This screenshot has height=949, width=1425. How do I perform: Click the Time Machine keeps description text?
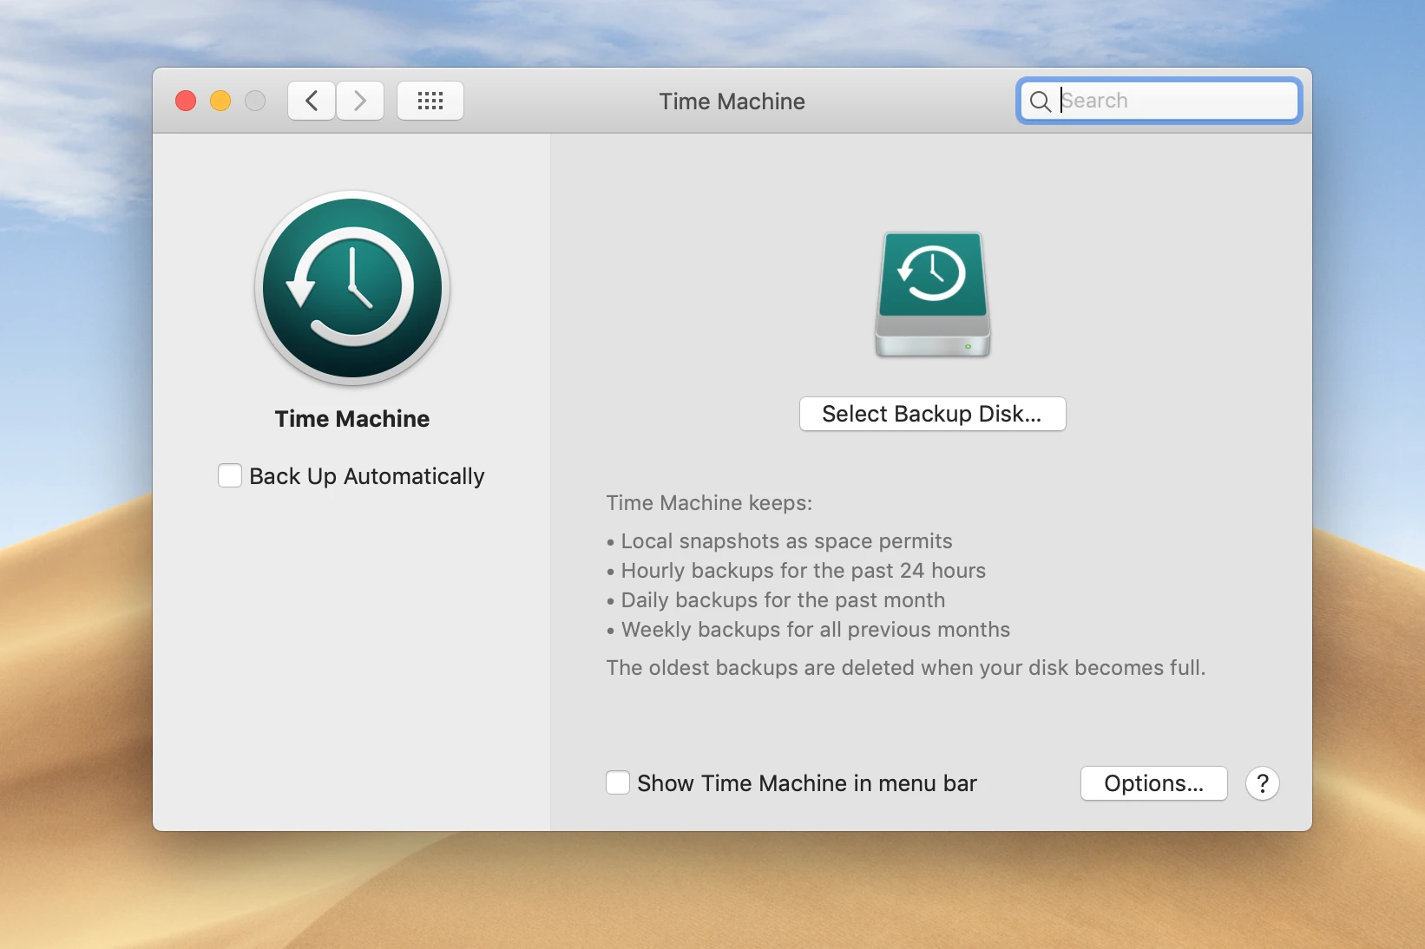pyautogui.click(x=707, y=503)
